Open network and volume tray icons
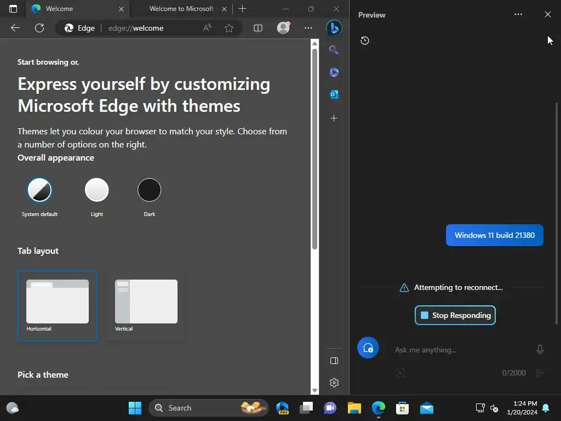561x421 pixels. point(487,408)
